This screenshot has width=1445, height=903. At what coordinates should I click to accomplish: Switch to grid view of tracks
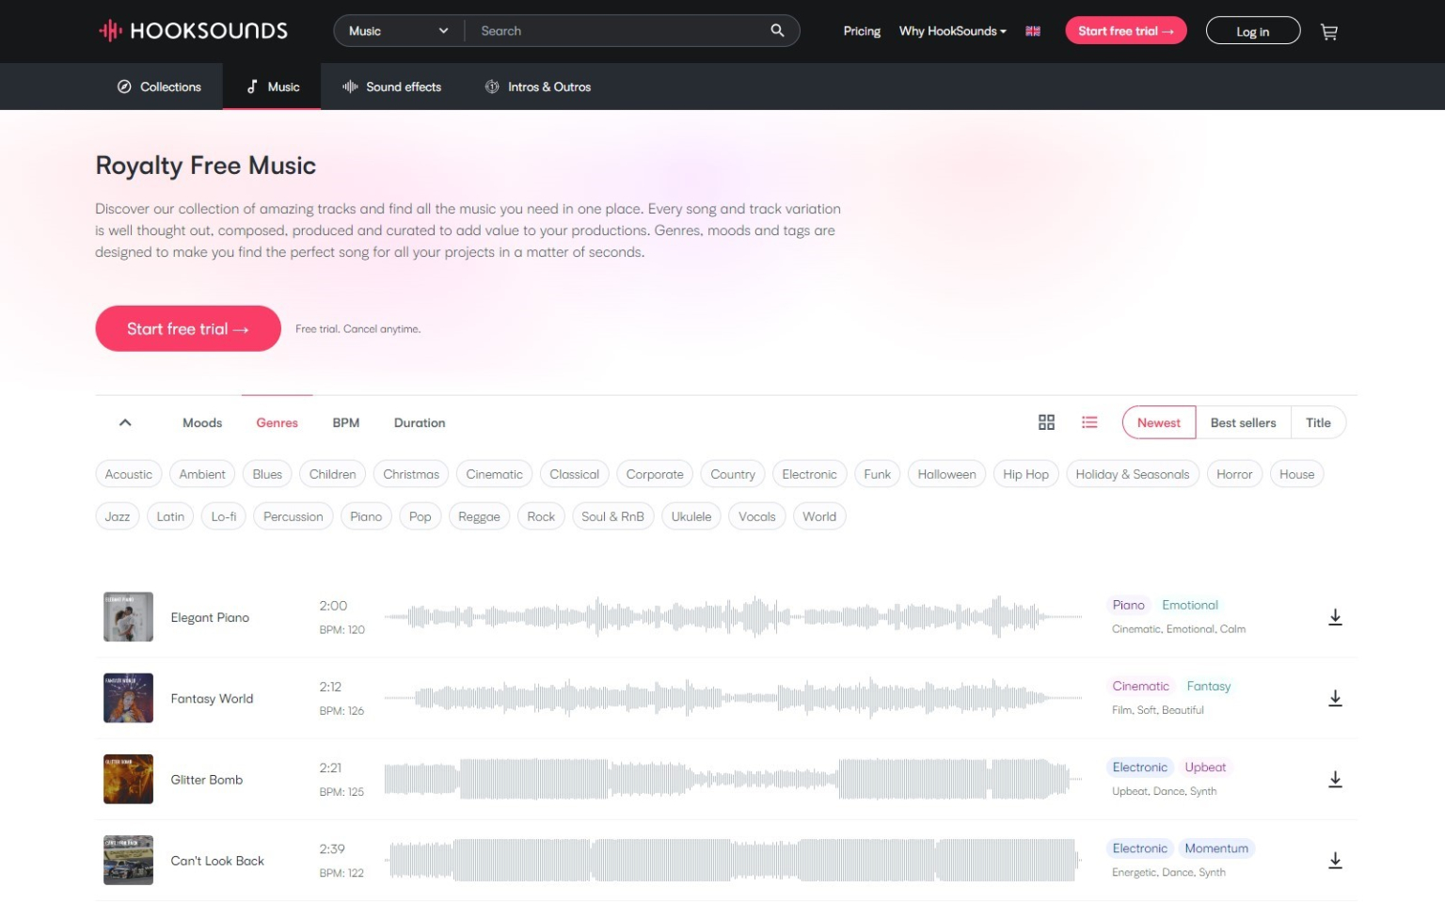point(1046,422)
